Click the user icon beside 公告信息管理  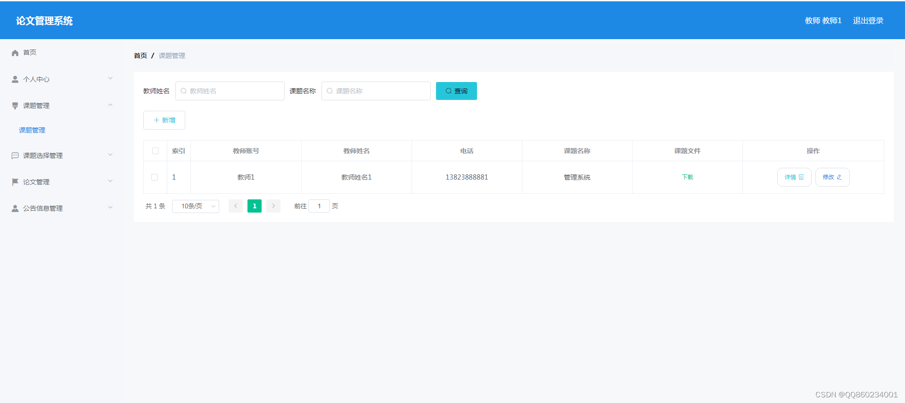(15, 208)
